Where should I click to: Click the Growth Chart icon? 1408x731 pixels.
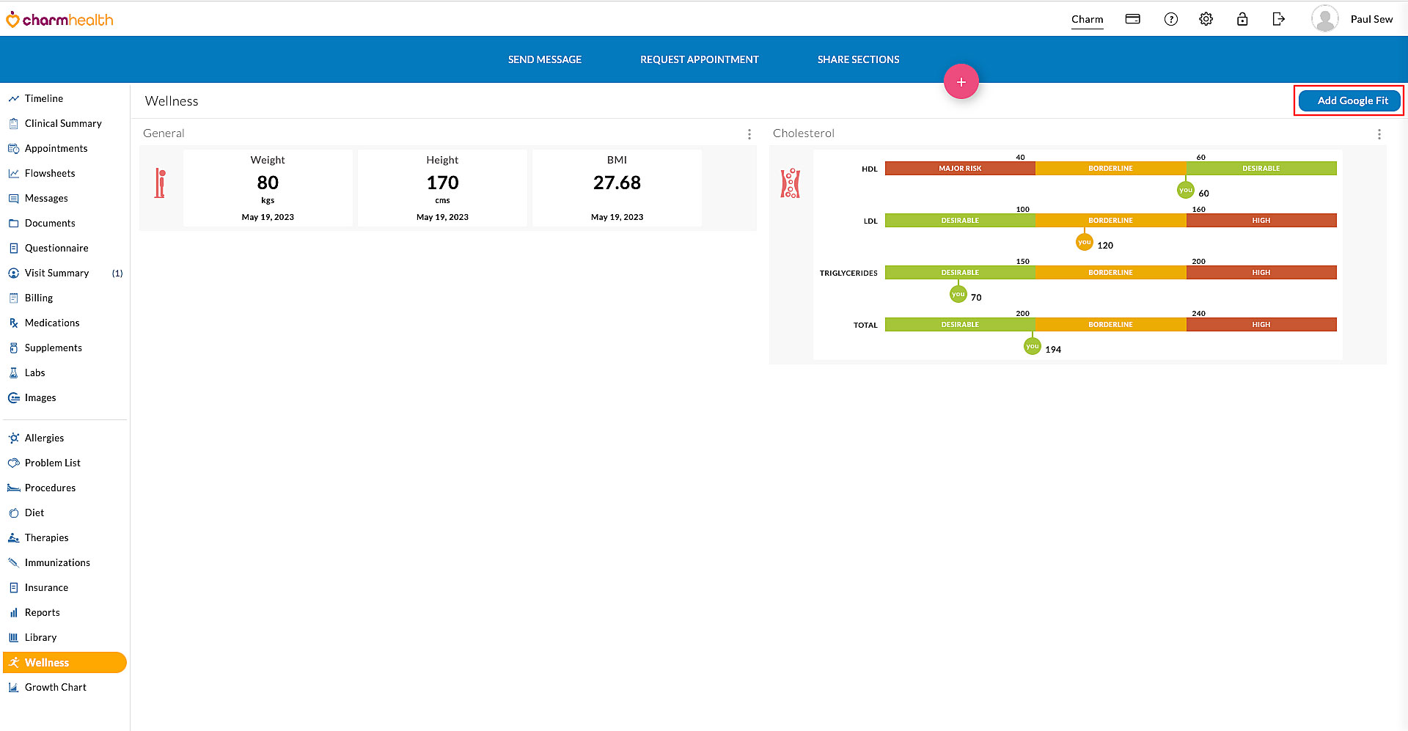(14, 687)
